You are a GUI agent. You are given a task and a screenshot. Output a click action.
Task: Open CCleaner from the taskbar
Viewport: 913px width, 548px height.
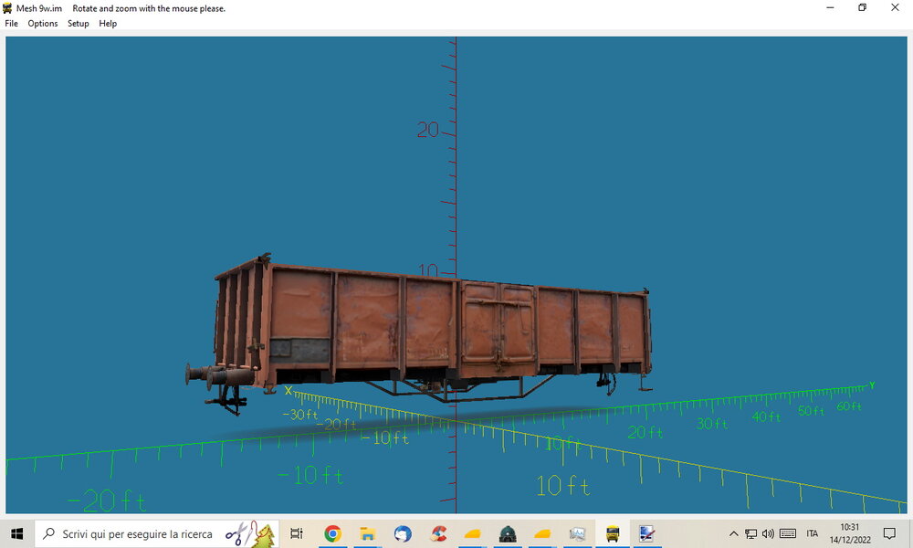point(438,533)
